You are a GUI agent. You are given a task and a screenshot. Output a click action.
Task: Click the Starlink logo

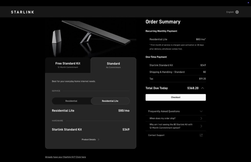(22, 12)
